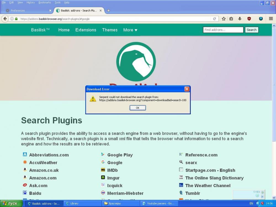Click the Merriam-Webster icon
The image size is (276, 207).
click(x=103, y=193)
